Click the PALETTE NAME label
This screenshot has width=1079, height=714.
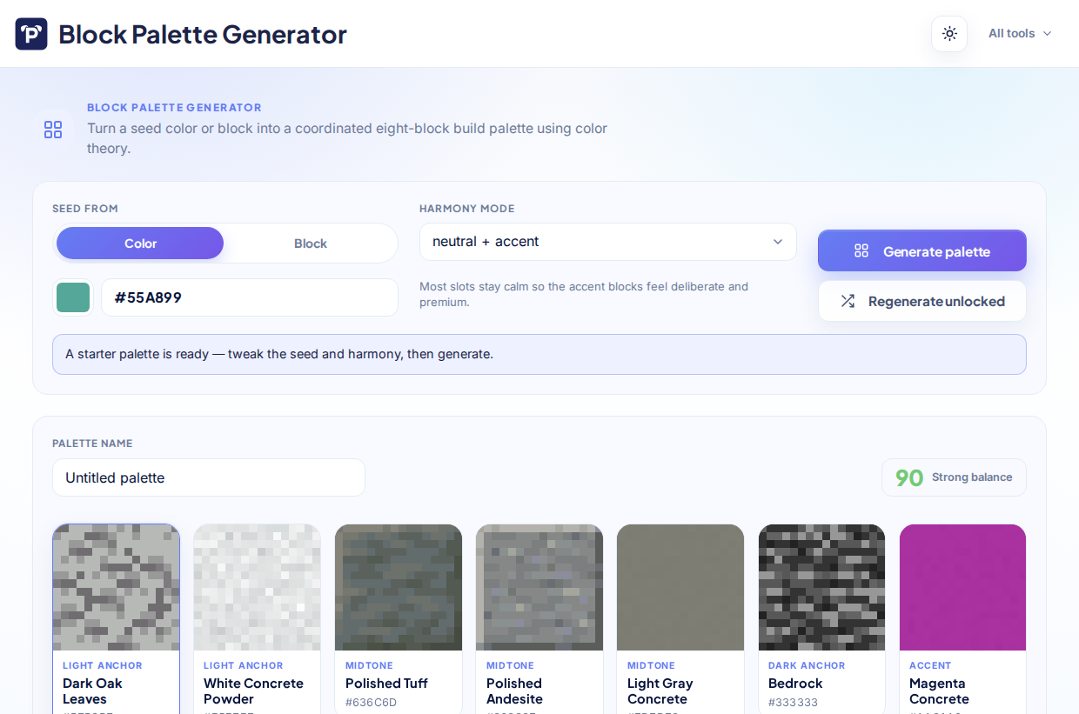click(x=92, y=444)
